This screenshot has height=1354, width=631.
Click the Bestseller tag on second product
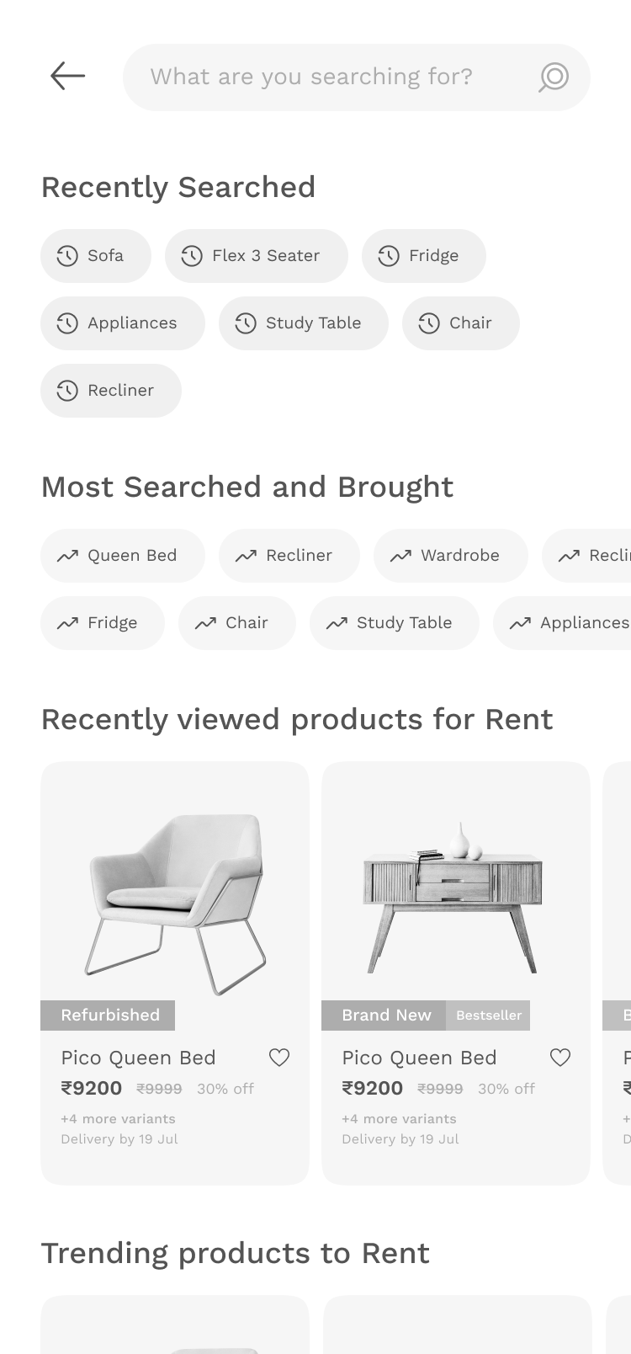click(489, 1015)
